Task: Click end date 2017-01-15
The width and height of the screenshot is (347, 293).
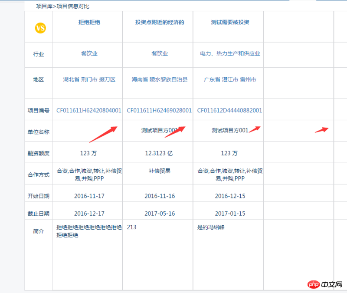Action: coord(230,214)
